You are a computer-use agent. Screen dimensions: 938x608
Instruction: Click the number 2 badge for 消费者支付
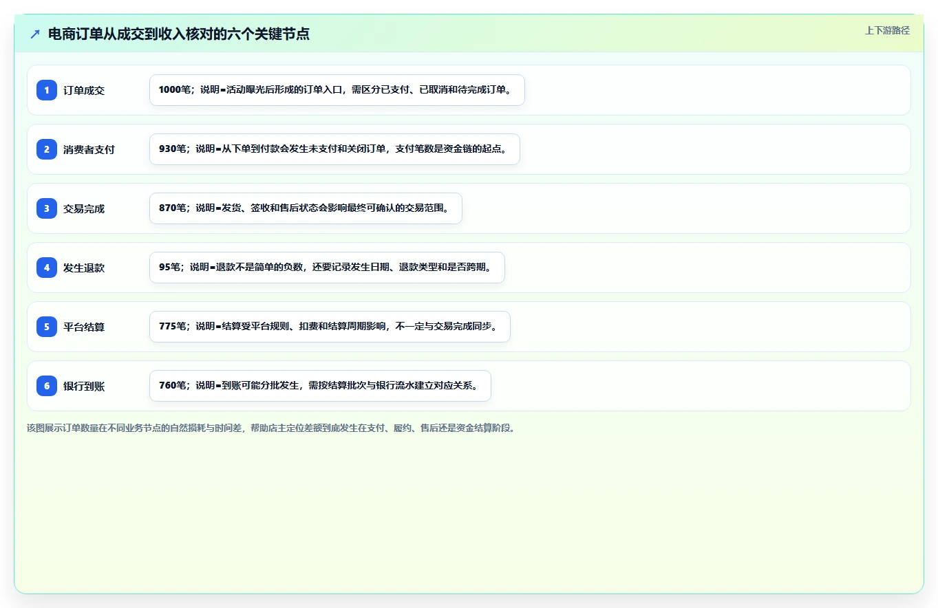click(x=47, y=149)
